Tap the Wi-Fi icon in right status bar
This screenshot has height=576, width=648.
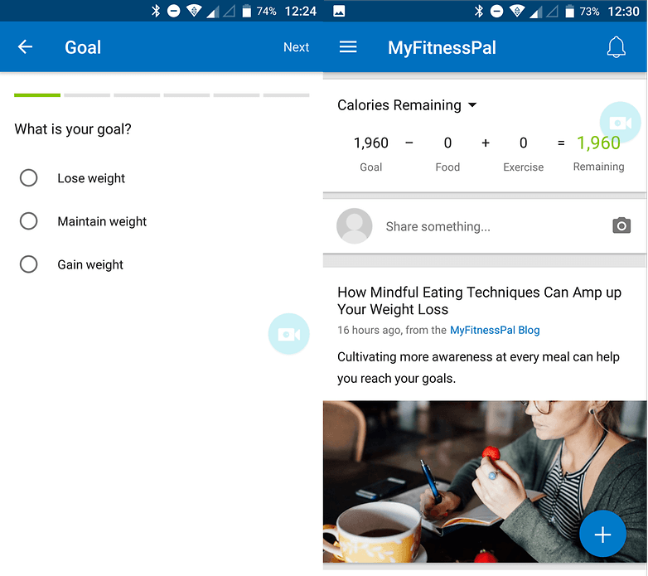pyautogui.click(x=517, y=11)
